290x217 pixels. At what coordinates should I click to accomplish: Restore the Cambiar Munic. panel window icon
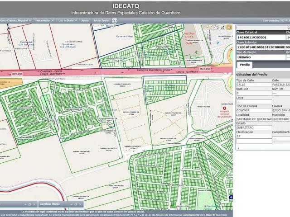click(x=76, y=204)
